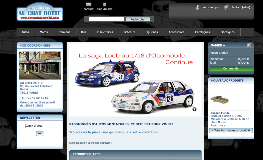Image resolution: width=263 pixels, height=160 pixels.
Task: Select the Figurines menu item
Action: pos(152,32)
